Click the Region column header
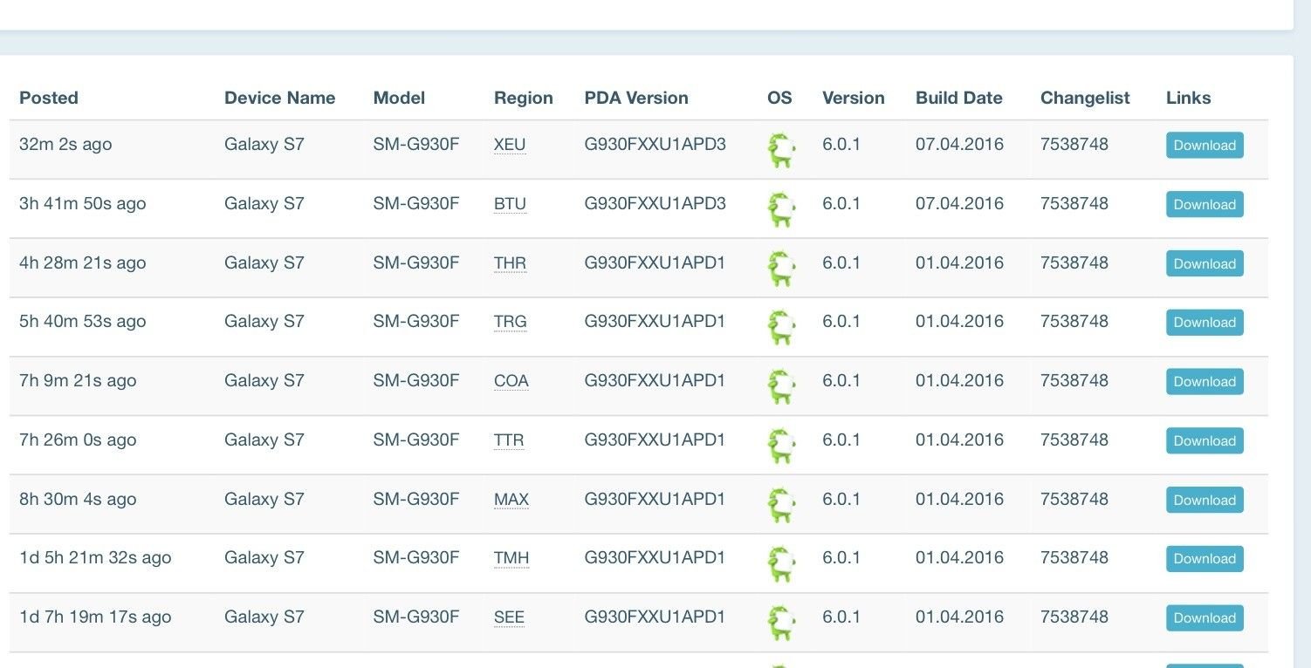The width and height of the screenshot is (1311, 668). click(x=524, y=99)
